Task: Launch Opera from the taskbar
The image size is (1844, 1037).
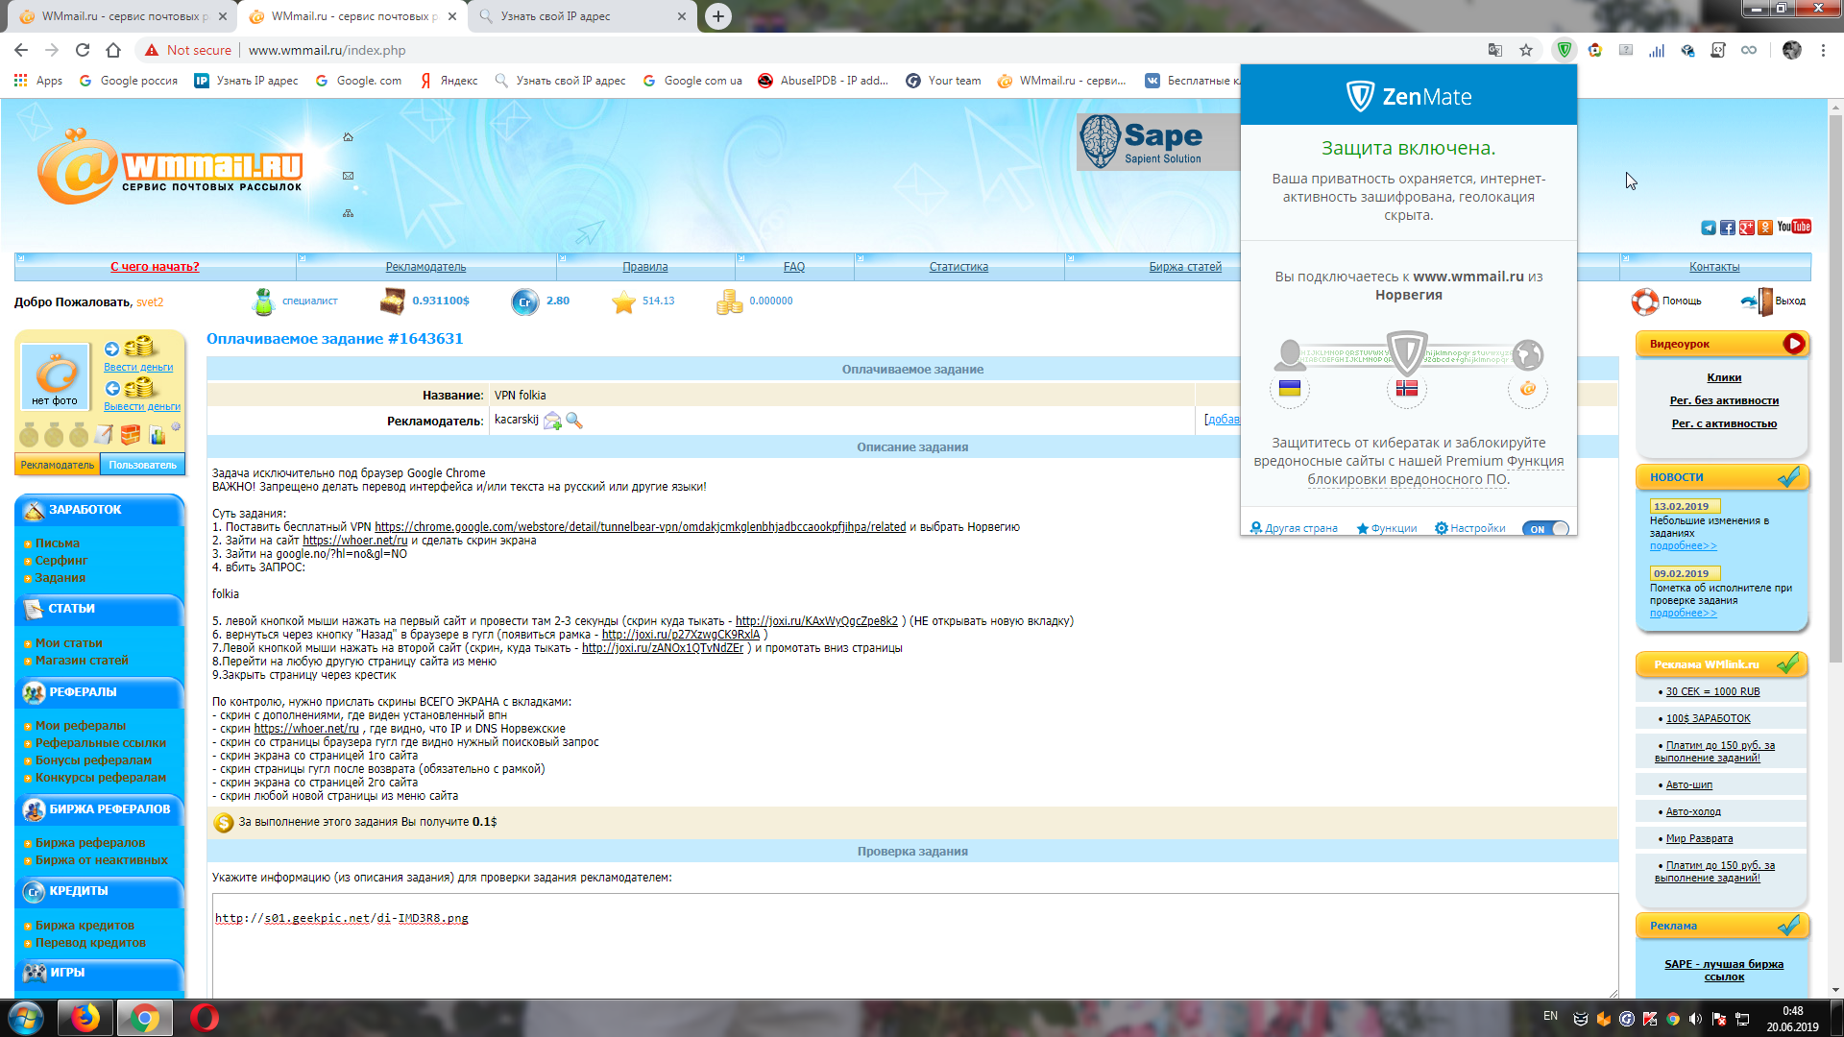Action: coord(204,1018)
